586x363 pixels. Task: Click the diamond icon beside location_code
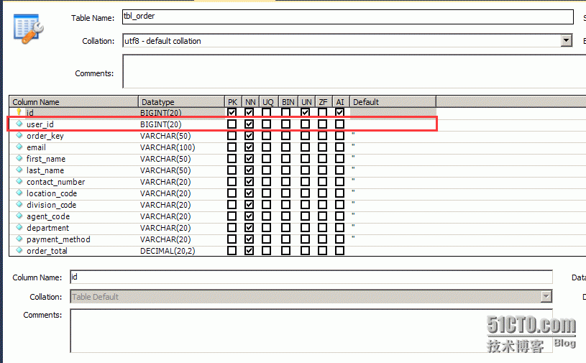click(19, 193)
